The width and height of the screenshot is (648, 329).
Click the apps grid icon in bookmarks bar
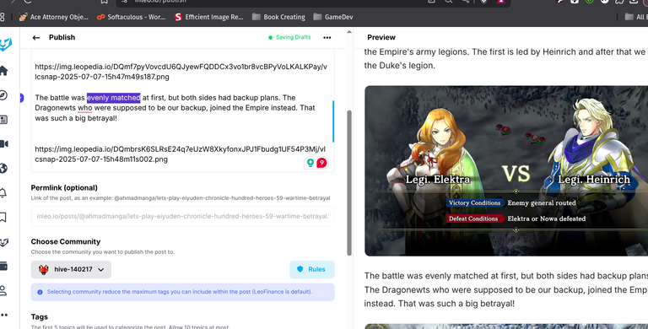point(2,17)
